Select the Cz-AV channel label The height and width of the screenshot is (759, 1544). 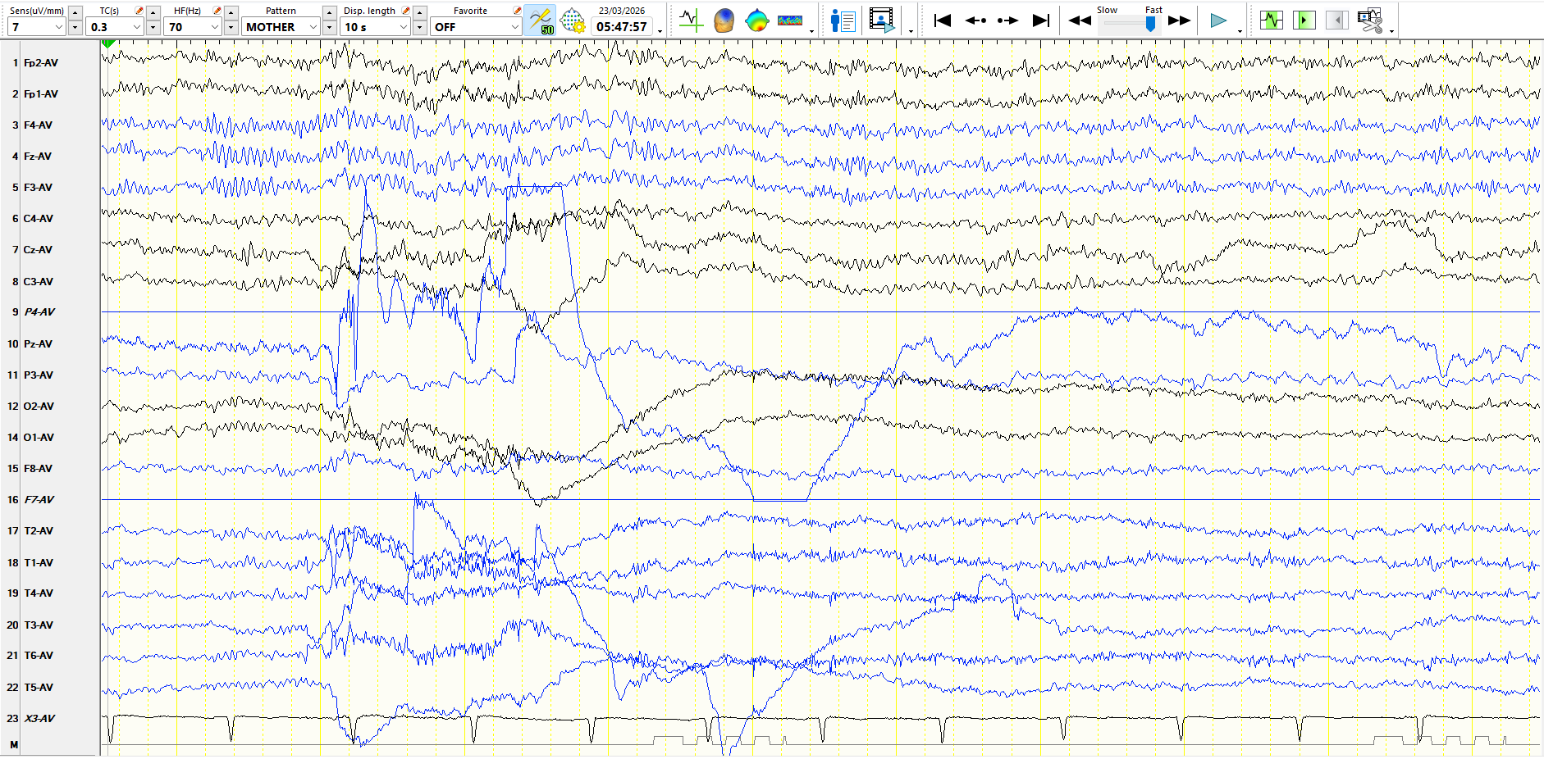click(38, 250)
